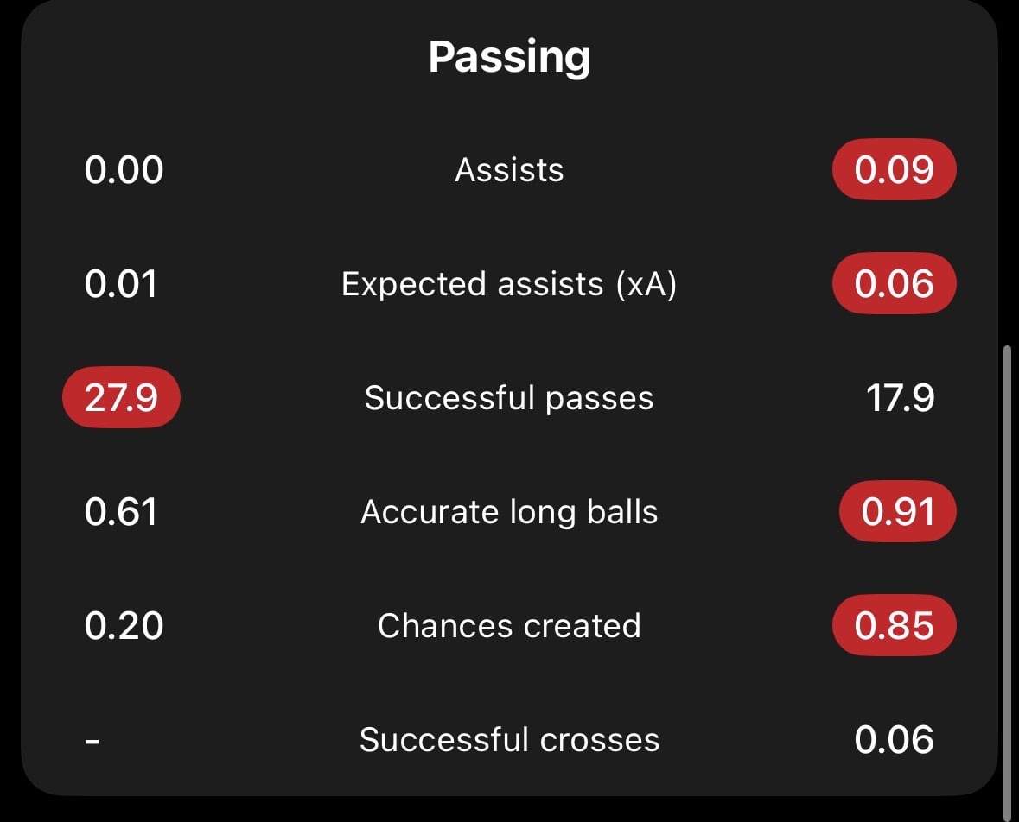
Task: Tap the highlighted 0.91 long balls badge
Action: coord(897,512)
